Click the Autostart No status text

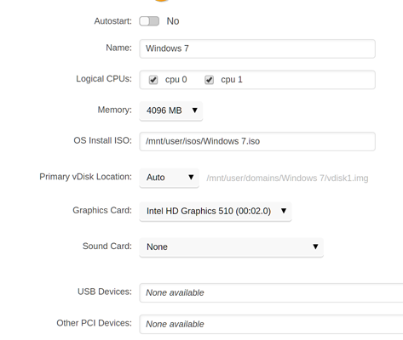(x=173, y=21)
